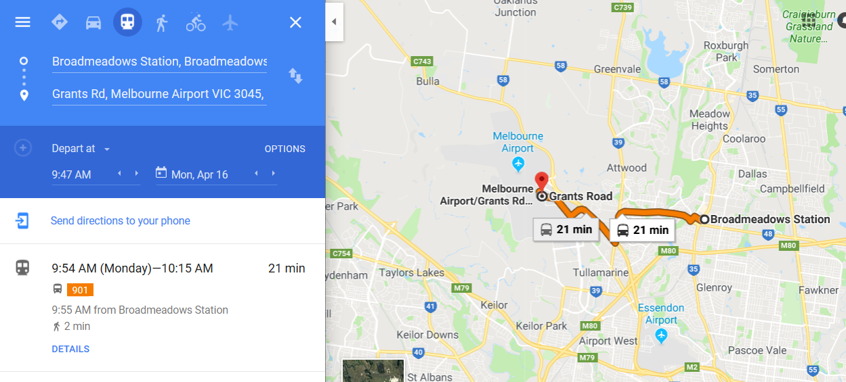Move the departure date to the next day
Image resolution: width=846 pixels, height=382 pixels.
coord(273,174)
